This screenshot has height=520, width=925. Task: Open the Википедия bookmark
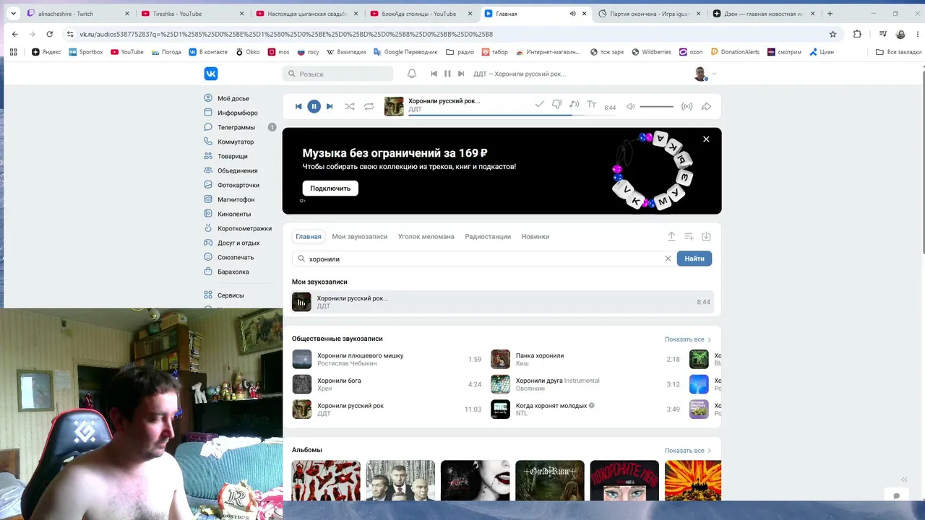click(347, 52)
